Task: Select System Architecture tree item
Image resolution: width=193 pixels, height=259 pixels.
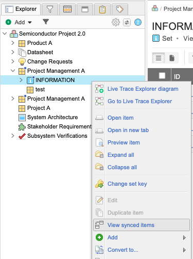Action: tap(52, 117)
